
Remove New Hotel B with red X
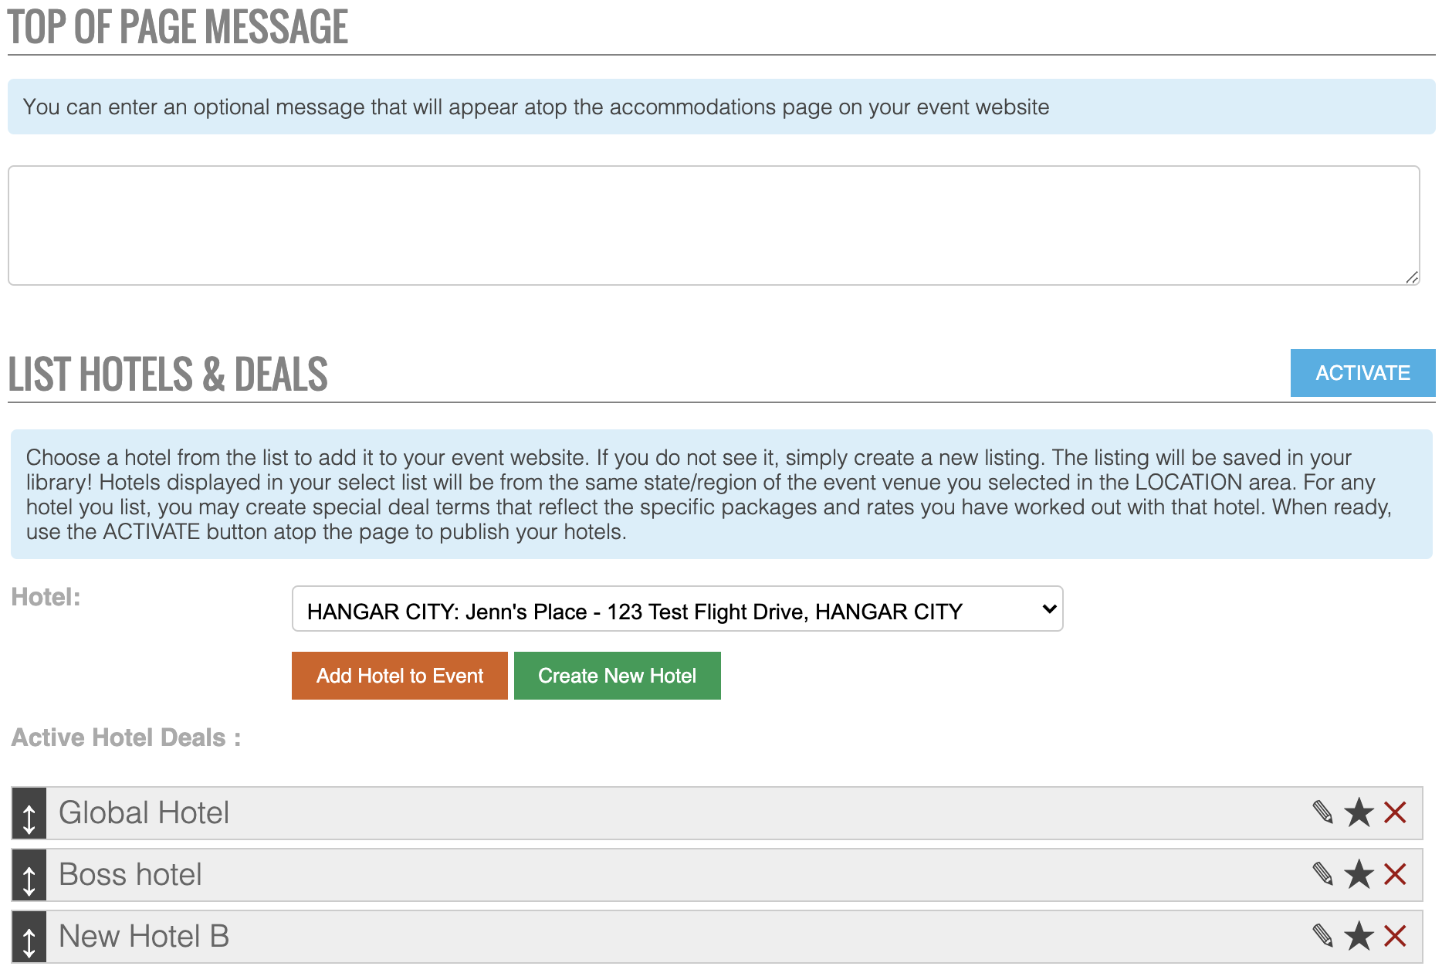point(1395,936)
